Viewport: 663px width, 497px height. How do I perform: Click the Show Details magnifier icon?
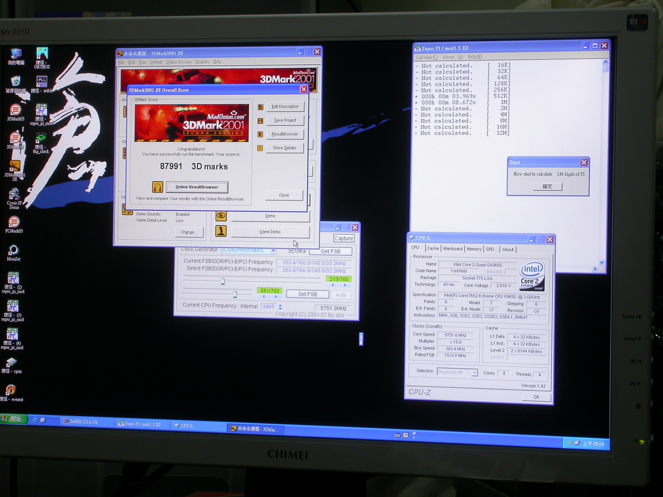[261, 148]
